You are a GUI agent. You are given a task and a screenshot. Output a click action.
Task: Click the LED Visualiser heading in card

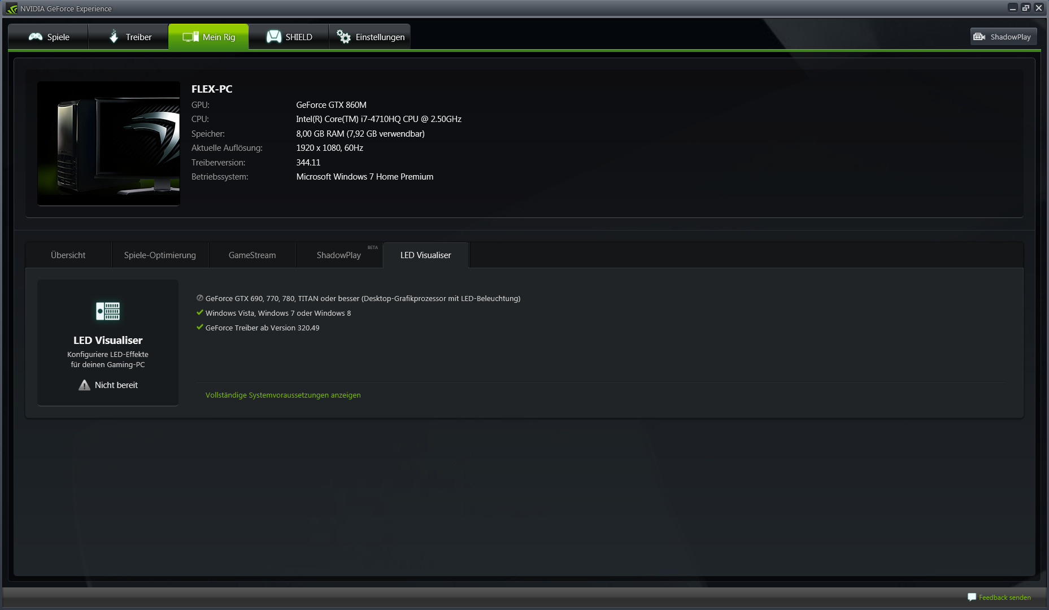coord(108,341)
